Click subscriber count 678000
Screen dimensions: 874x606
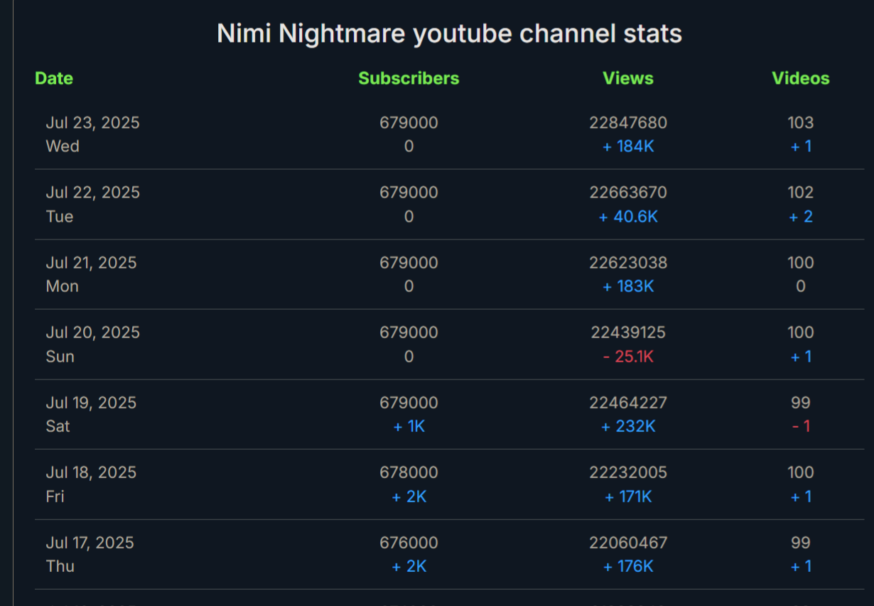(409, 472)
